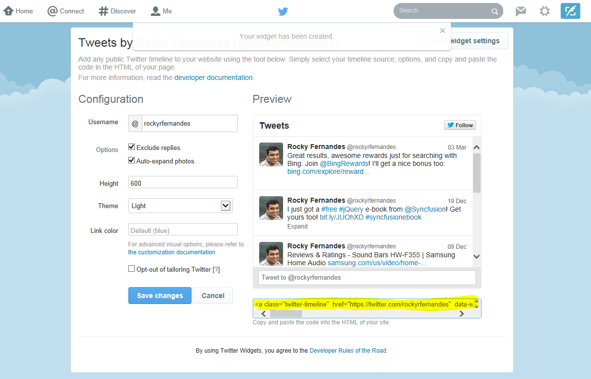Open the @BingRewards mention
The height and width of the screenshot is (379, 591).
(x=344, y=164)
